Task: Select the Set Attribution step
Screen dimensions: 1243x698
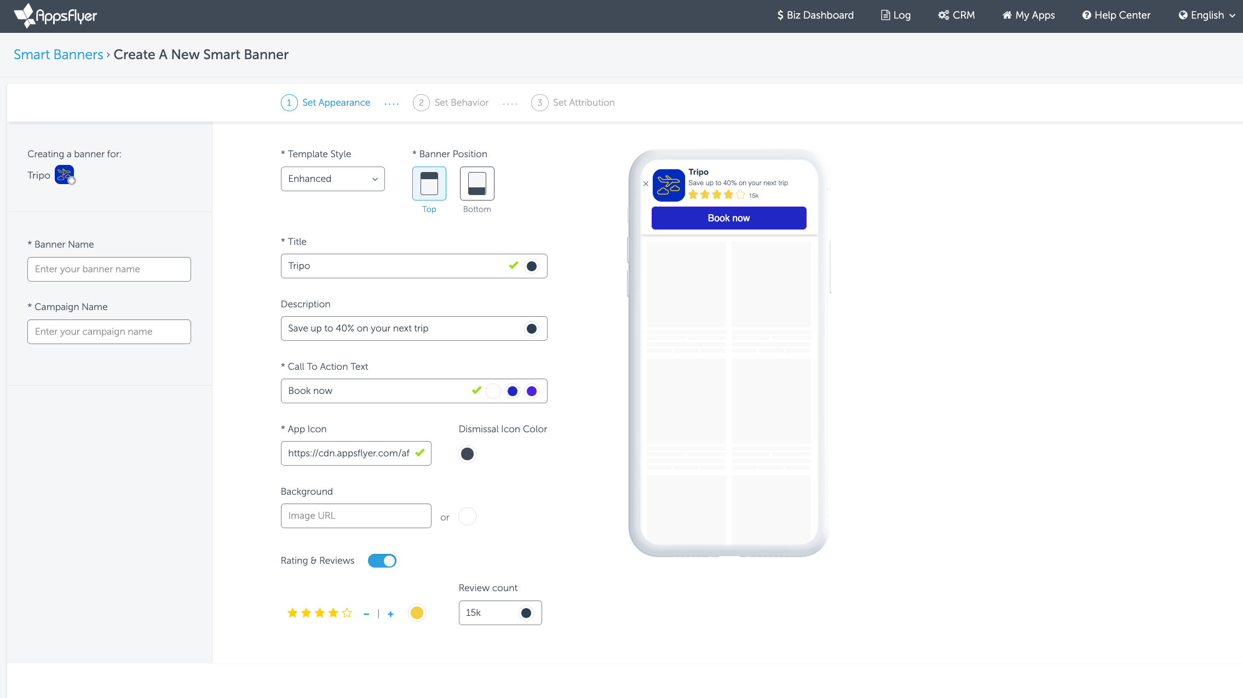Action: tap(573, 102)
